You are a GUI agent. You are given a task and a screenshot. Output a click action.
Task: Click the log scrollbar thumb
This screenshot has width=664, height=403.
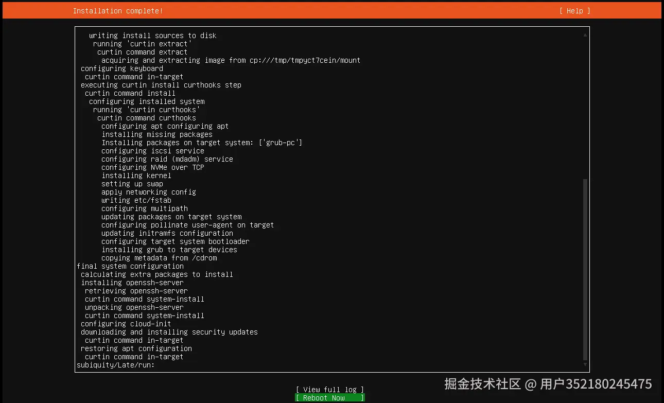585,270
